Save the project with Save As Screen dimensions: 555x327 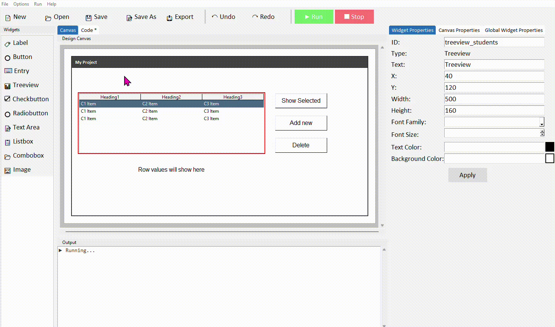[141, 17]
